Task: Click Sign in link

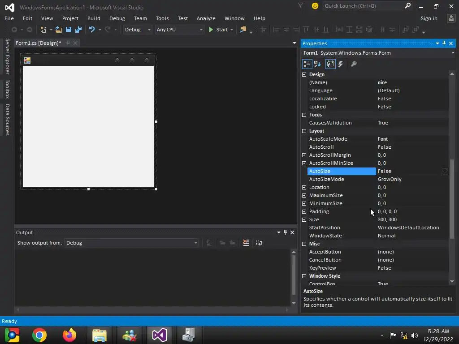Action: (429, 18)
